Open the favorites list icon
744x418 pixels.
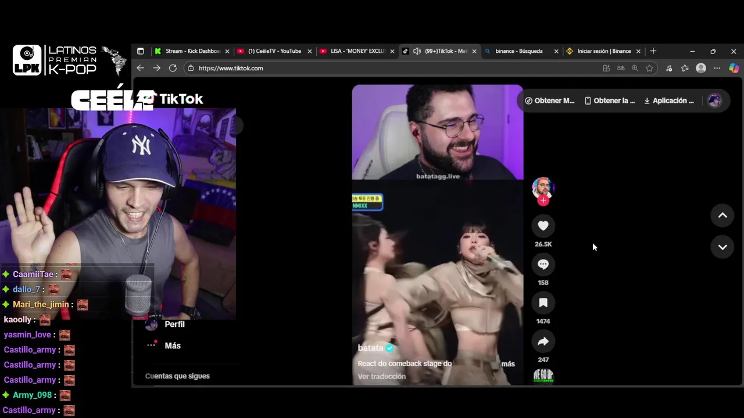685,68
